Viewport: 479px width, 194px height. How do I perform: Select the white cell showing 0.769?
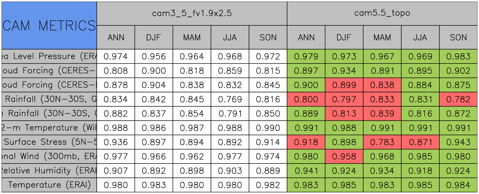click(x=230, y=99)
